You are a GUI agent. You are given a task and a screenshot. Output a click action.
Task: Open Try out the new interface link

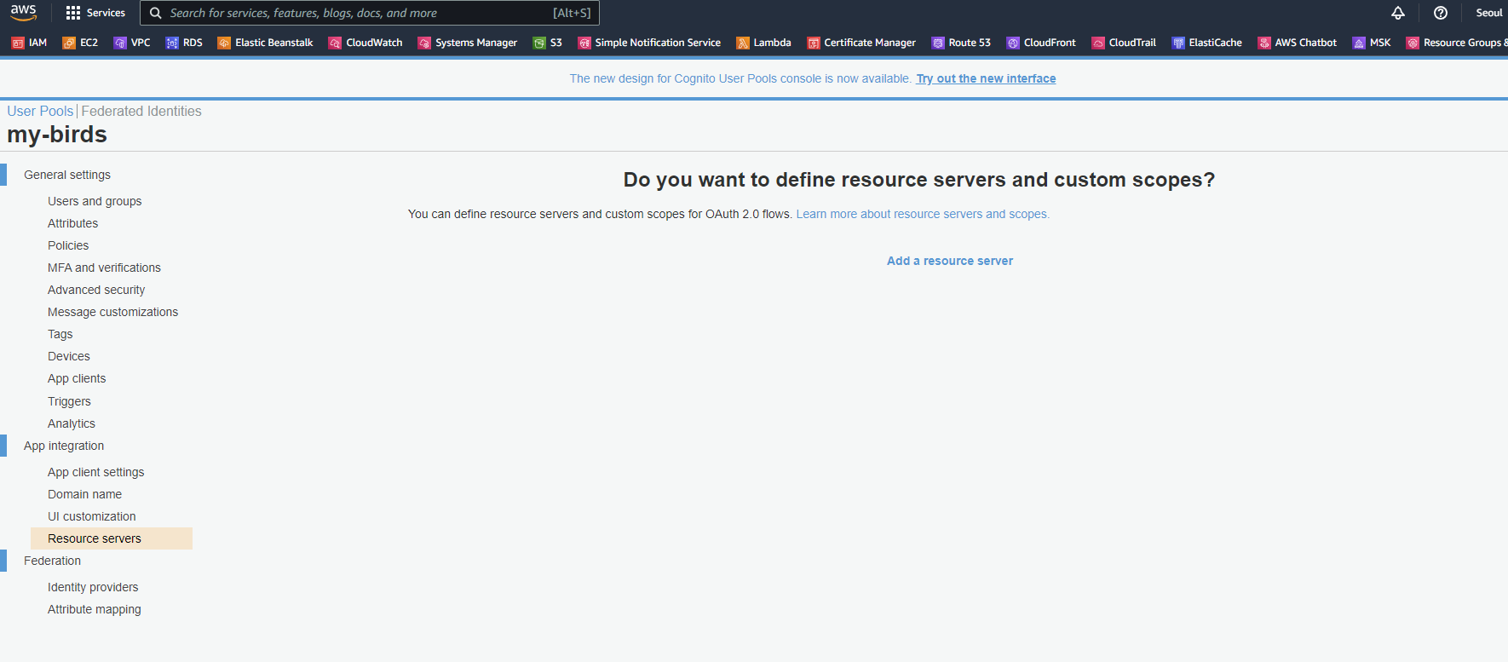(x=986, y=78)
